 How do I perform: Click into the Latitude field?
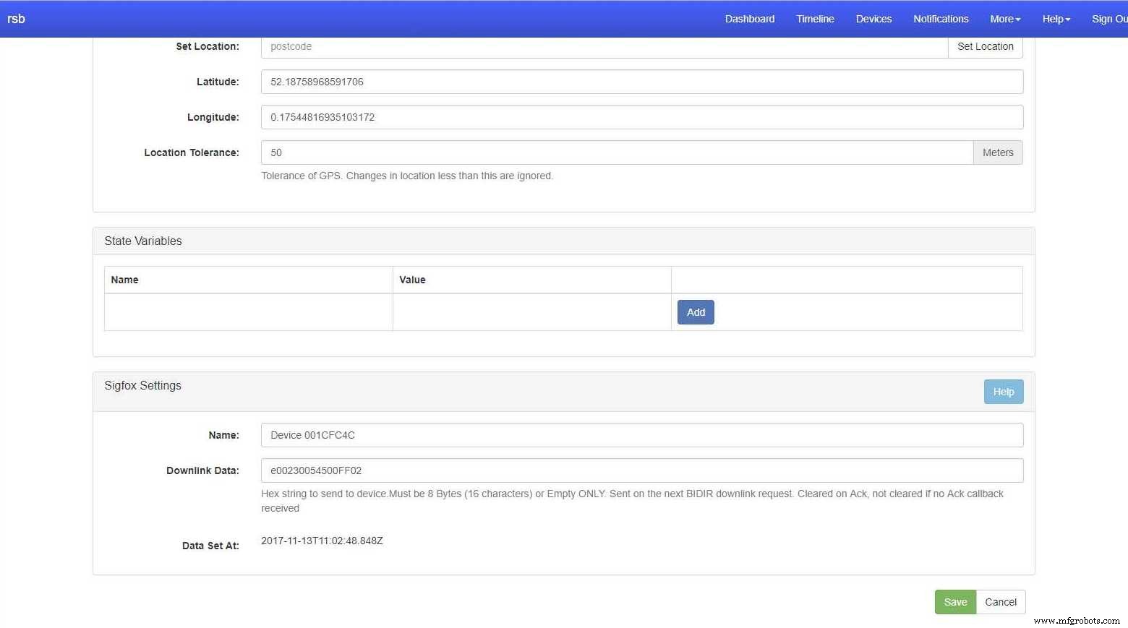[641, 82]
